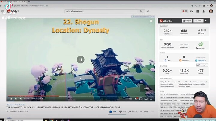216x121 pixels.
Task: Pause the video using the center button
Action: pos(80,59)
